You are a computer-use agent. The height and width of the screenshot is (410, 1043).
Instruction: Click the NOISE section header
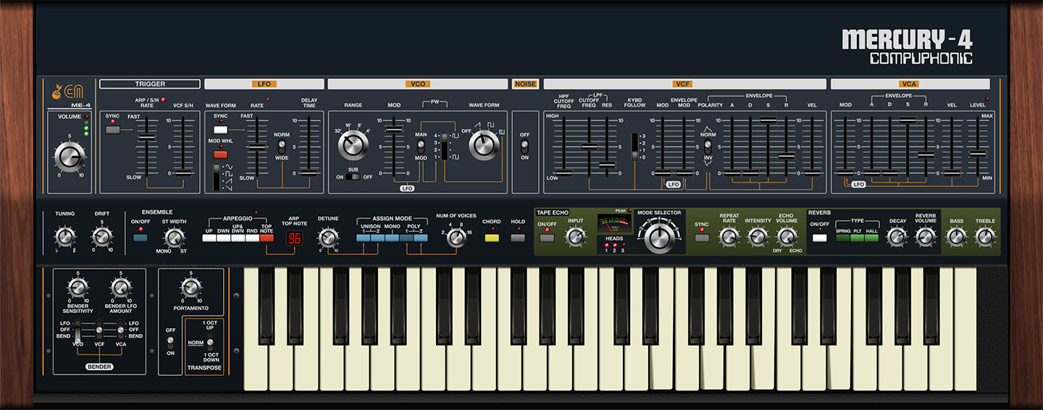(x=525, y=84)
